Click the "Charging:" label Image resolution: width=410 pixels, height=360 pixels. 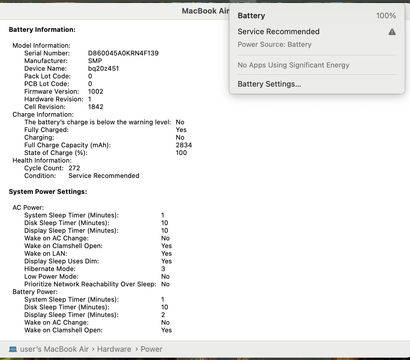click(x=39, y=138)
